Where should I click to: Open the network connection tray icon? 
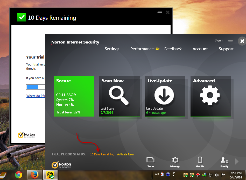pos(210,175)
